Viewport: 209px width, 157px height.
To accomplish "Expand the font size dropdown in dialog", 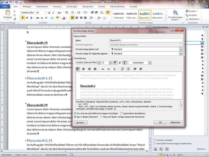I will point(110,63).
